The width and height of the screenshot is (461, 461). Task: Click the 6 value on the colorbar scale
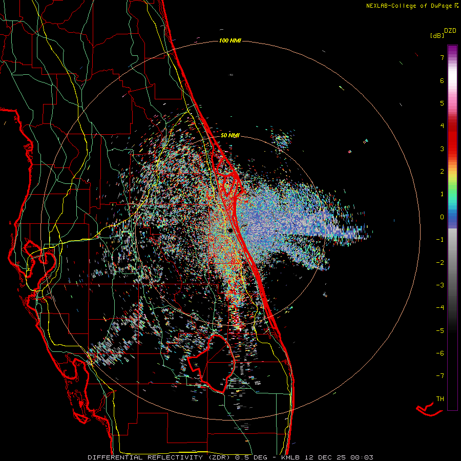pos(442,80)
